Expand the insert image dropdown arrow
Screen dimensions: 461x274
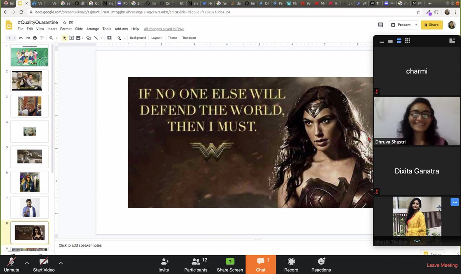(83, 38)
